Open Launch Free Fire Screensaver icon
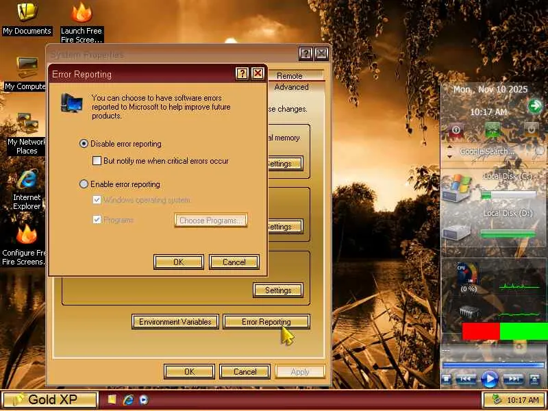Viewport: 548px width, 411px height. point(82,23)
